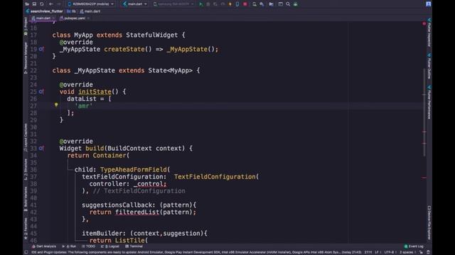Open the Samsung emulator device dropdown
Viewport: 455px width, 255px height.
(173, 4)
